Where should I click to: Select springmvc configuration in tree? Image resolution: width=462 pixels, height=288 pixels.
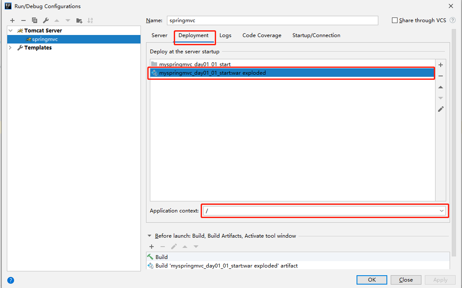74,39
